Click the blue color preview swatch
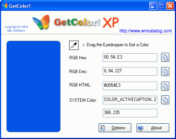The height and width of the screenshot is (139, 176). click(33, 86)
